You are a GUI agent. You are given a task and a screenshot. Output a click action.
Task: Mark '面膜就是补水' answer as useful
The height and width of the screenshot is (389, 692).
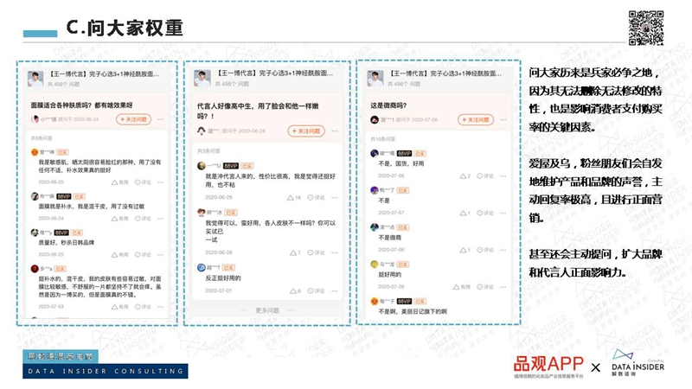[x=120, y=219]
